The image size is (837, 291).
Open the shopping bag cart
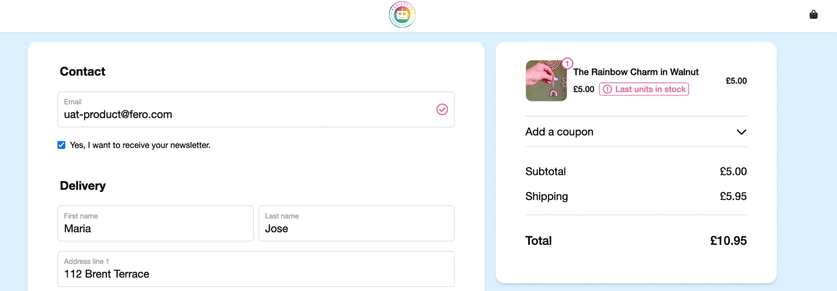click(x=813, y=15)
